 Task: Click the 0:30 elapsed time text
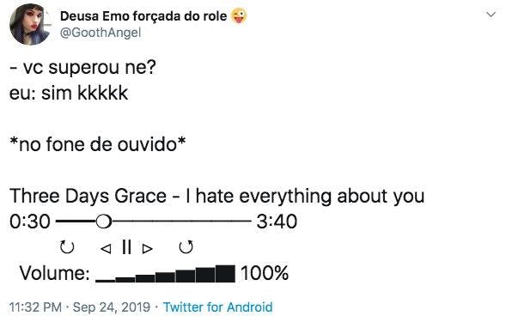pyautogui.click(x=30, y=222)
